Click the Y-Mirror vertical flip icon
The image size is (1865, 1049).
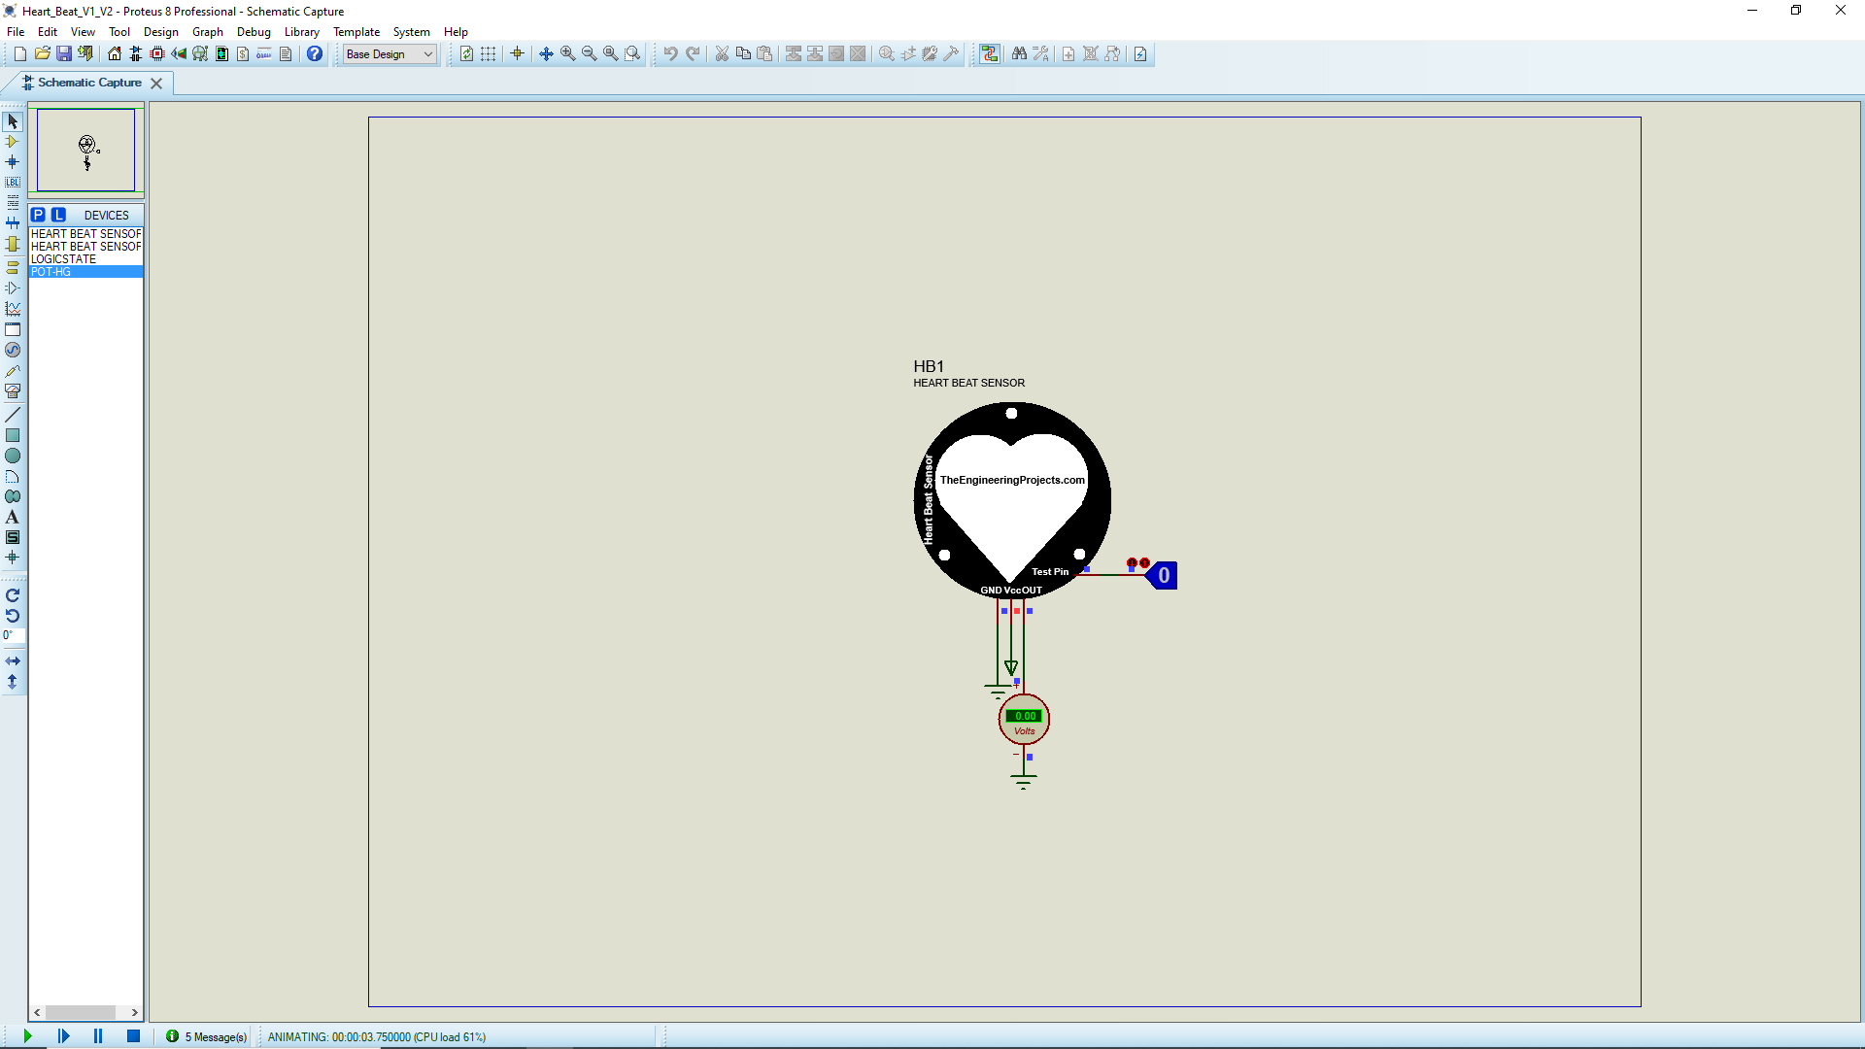[13, 682]
